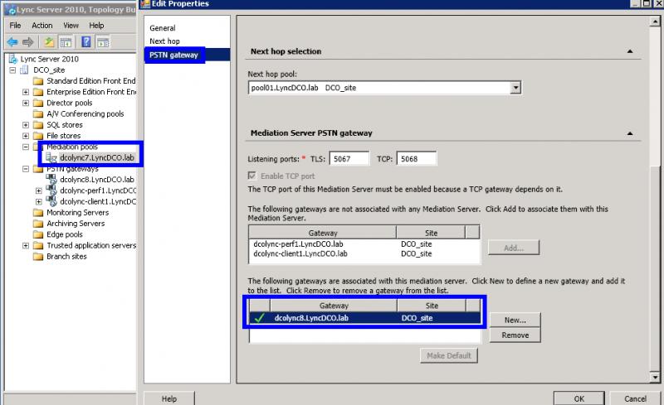The width and height of the screenshot is (664, 405).
Task: Click the DCO_site site icon
Action: (x=25, y=70)
